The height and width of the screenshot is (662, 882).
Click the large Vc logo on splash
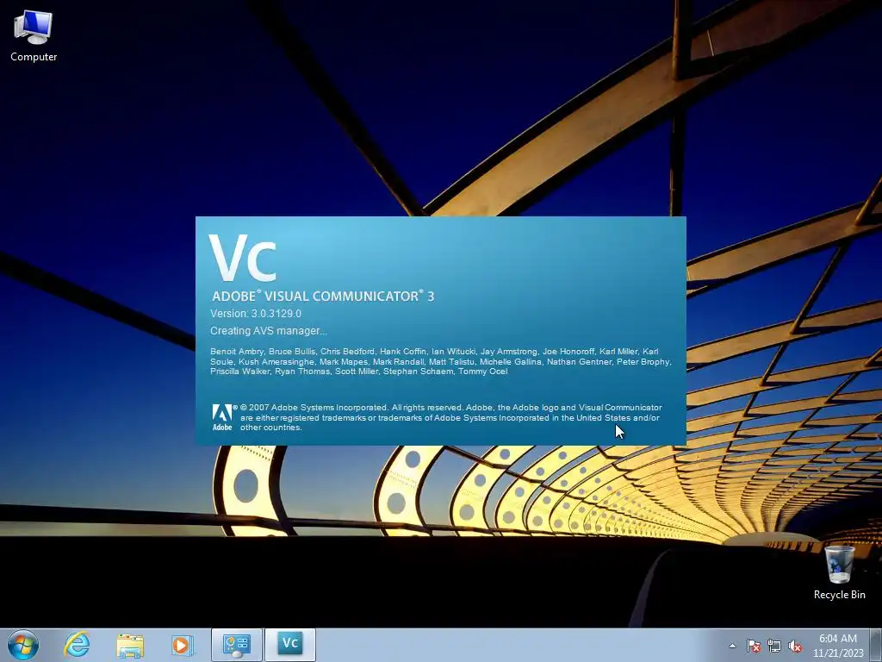(242, 258)
